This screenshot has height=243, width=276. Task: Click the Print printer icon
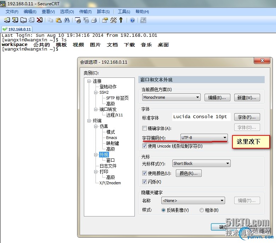click(x=94, y=20)
